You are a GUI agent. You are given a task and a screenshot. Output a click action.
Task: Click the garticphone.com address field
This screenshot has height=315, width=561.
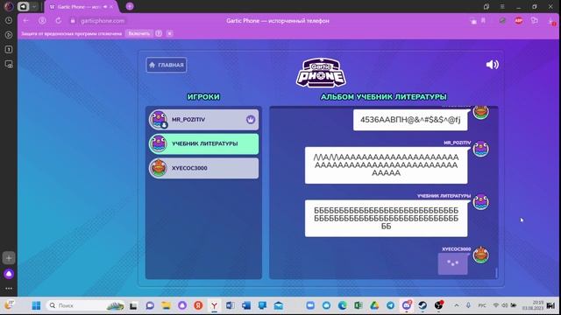(x=103, y=21)
